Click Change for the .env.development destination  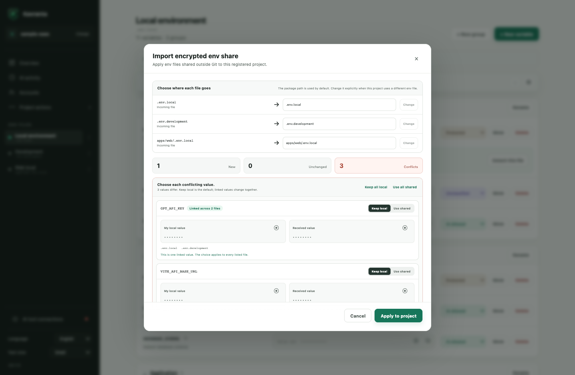pos(408,124)
